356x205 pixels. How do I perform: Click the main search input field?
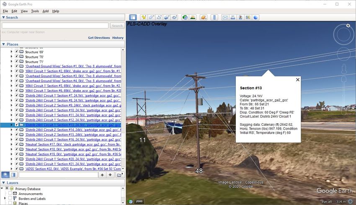[55, 26]
